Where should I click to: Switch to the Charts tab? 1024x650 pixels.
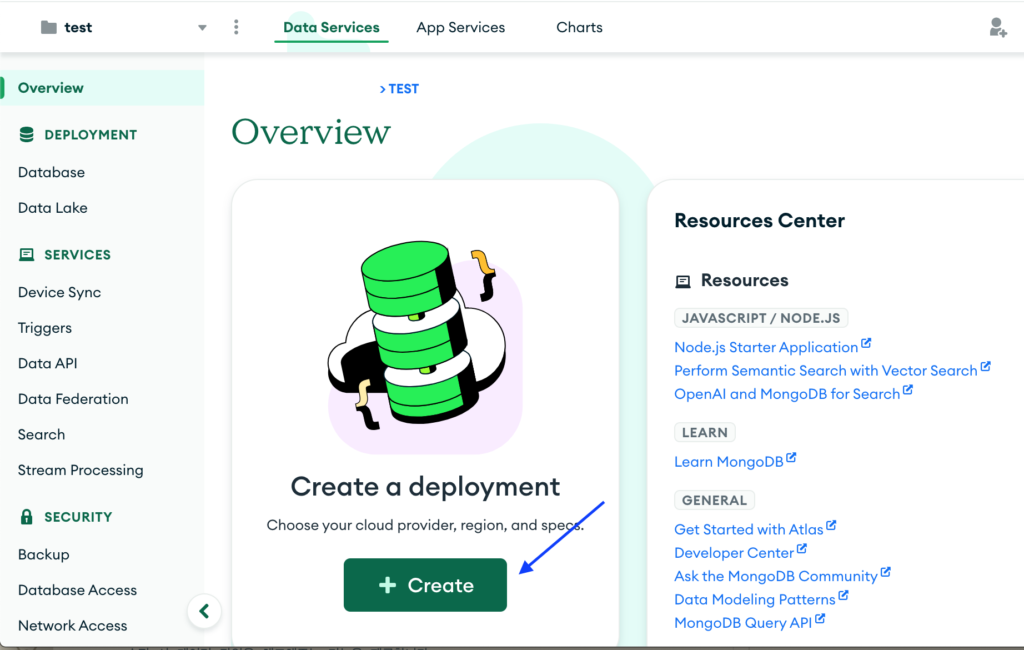(579, 27)
